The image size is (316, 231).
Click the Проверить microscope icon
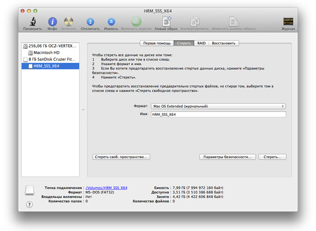(x=33, y=22)
